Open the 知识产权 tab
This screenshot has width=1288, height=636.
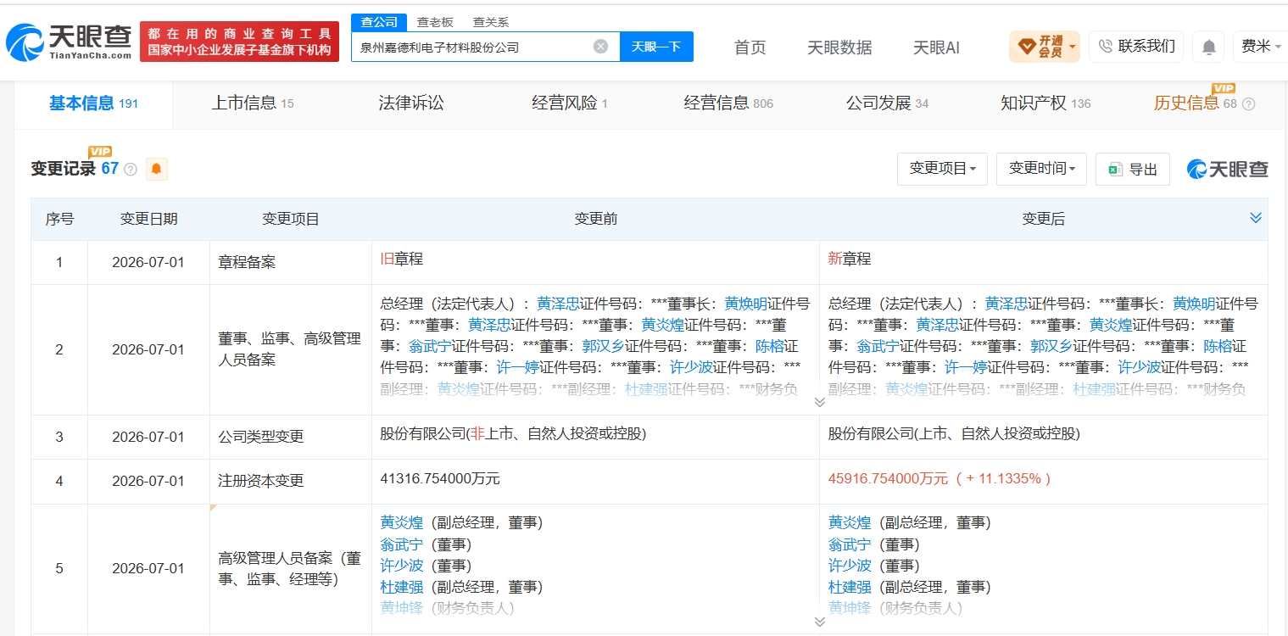coord(1045,103)
